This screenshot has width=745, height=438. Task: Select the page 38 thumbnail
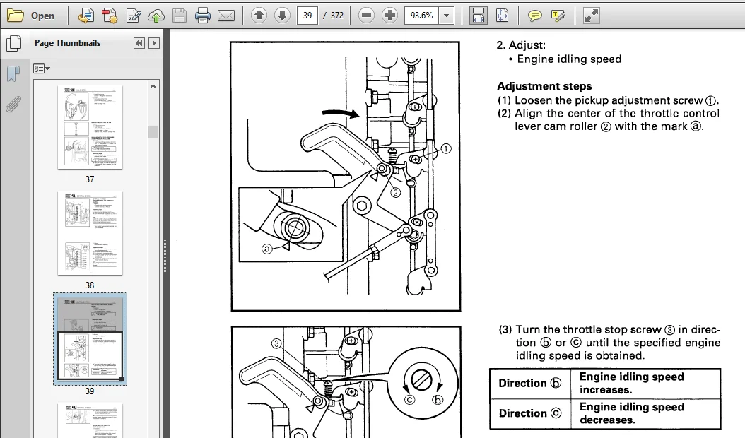coord(90,233)
